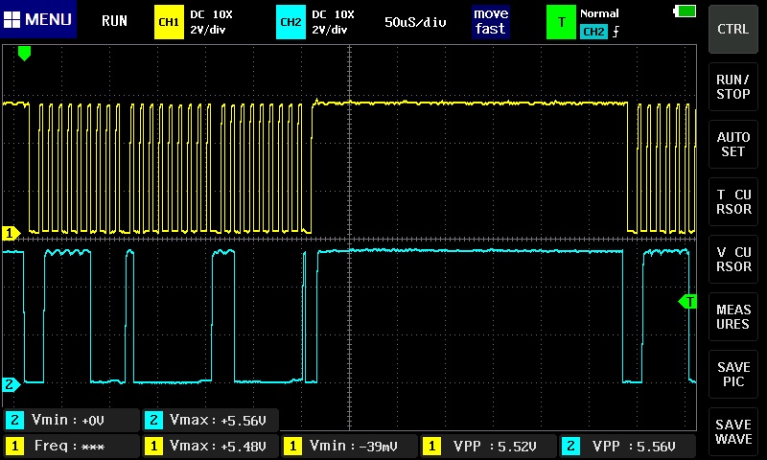Viewport: 767px width, 460px height.
Task: Select the CH2 Vmin +0V measurement
Action: click(71, 420)
